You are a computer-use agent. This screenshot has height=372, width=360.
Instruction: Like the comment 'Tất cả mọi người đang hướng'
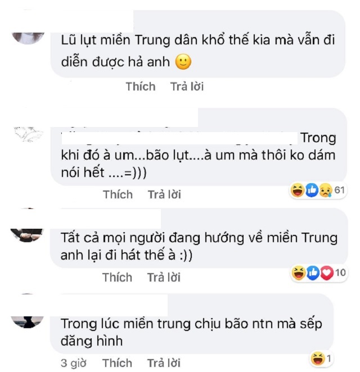[x=118, y=278]
